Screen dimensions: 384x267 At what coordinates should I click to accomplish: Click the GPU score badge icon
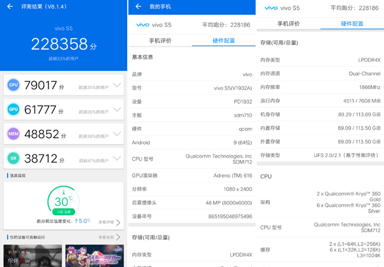coord(13,109)
